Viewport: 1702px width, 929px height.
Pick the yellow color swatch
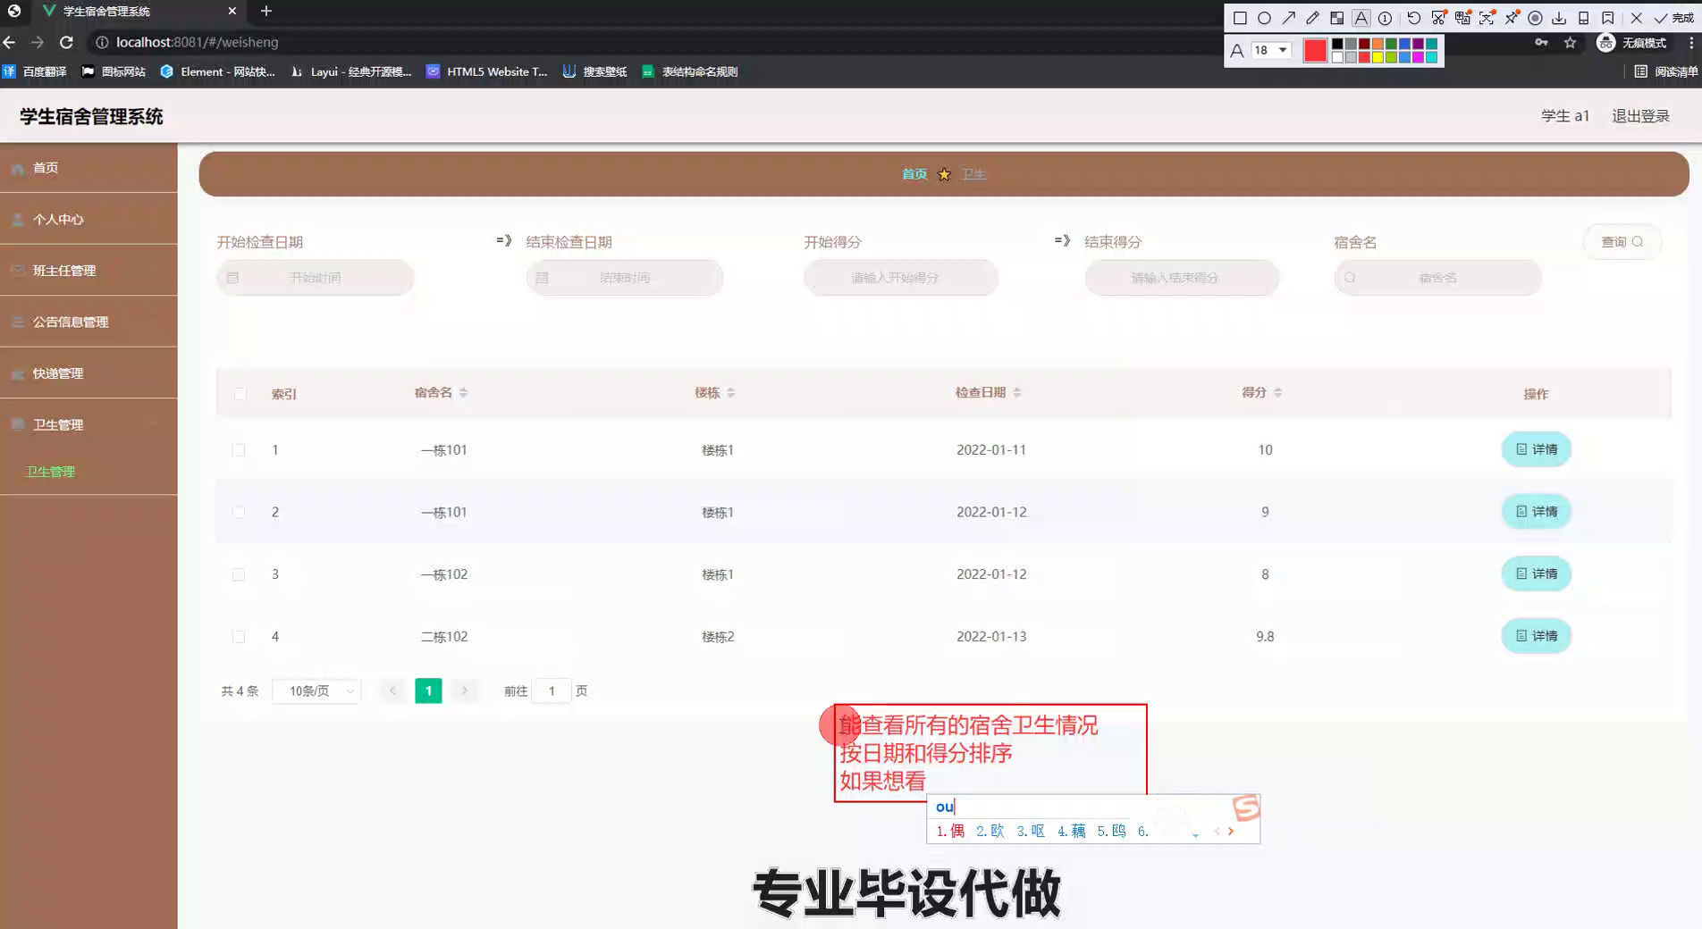(1378, 57)
